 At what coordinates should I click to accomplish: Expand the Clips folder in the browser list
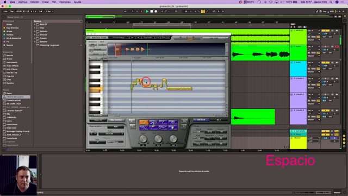35,28
